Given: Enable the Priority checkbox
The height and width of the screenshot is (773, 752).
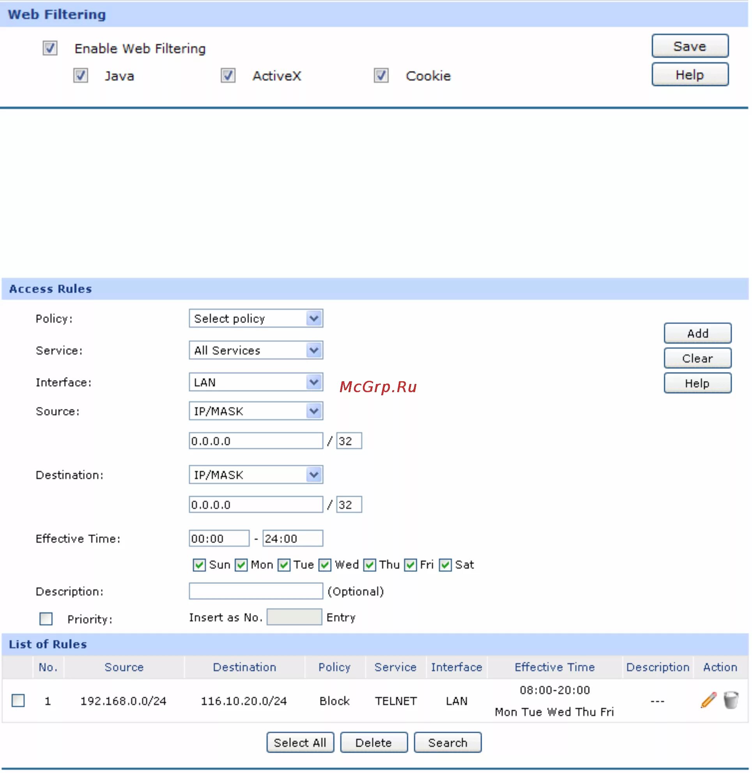Looking at the screenshot, I should (46, 618).
